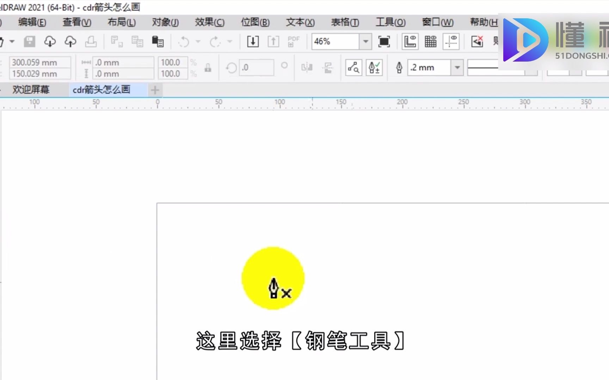
Task: Click the cloud upload icon
Action: tap(70, 42)
